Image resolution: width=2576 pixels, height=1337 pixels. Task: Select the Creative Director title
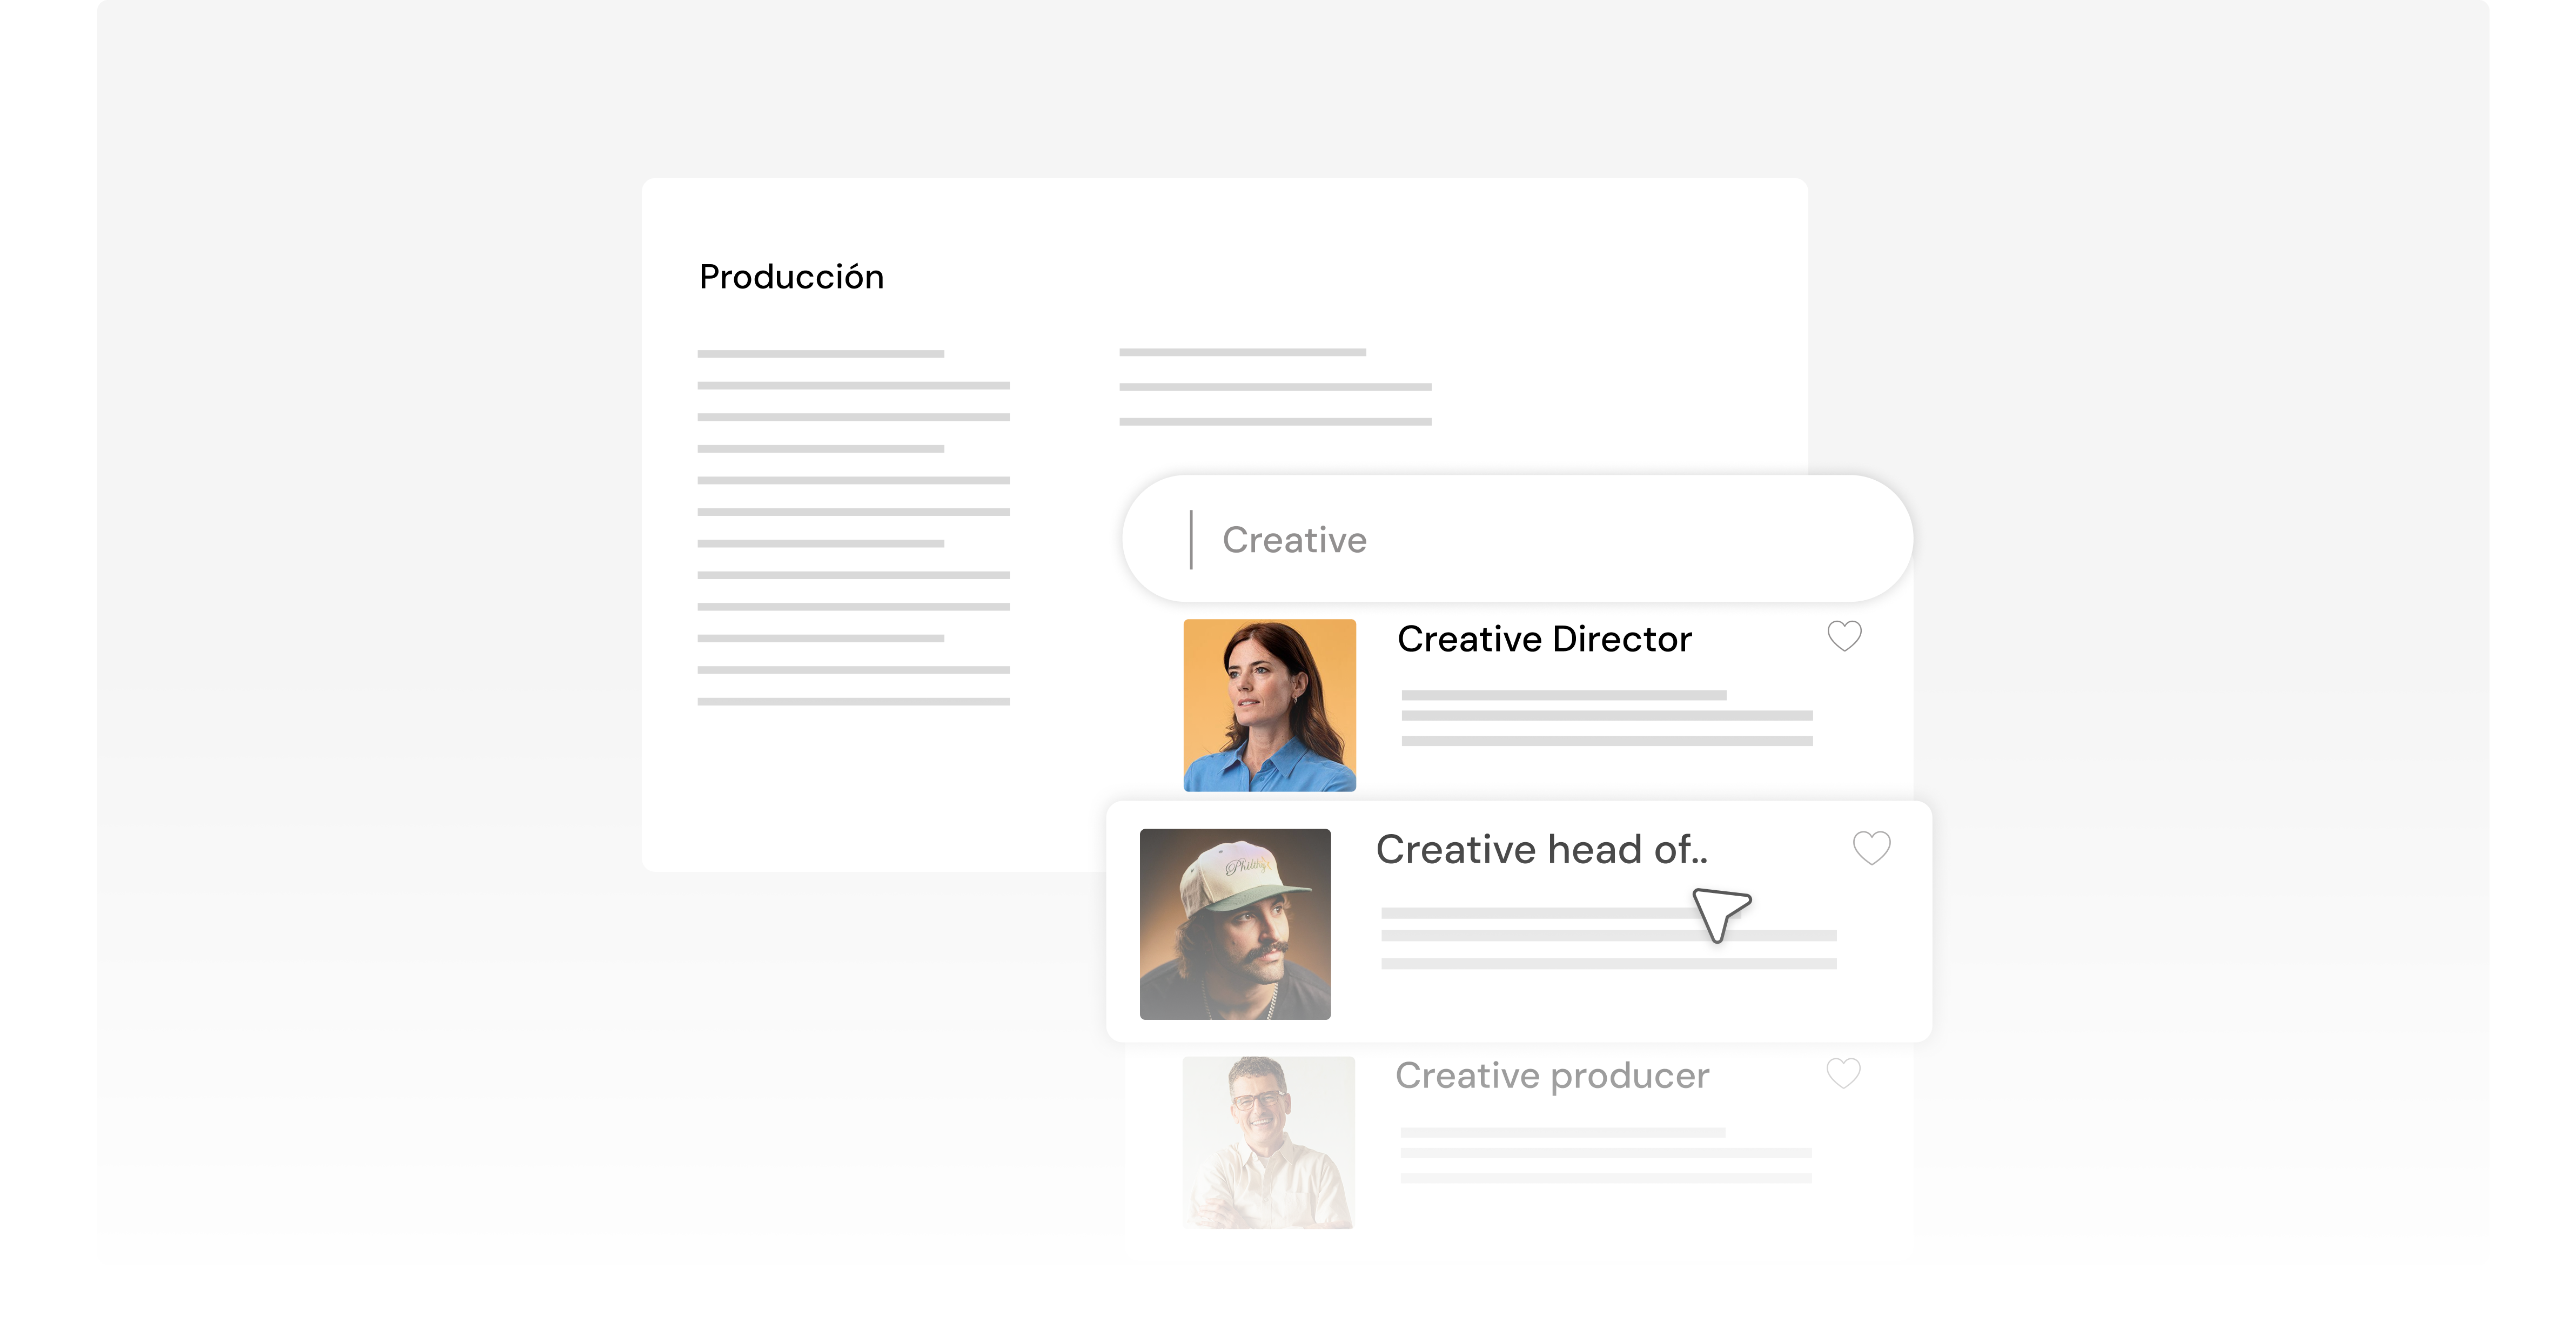[1544, 639]
